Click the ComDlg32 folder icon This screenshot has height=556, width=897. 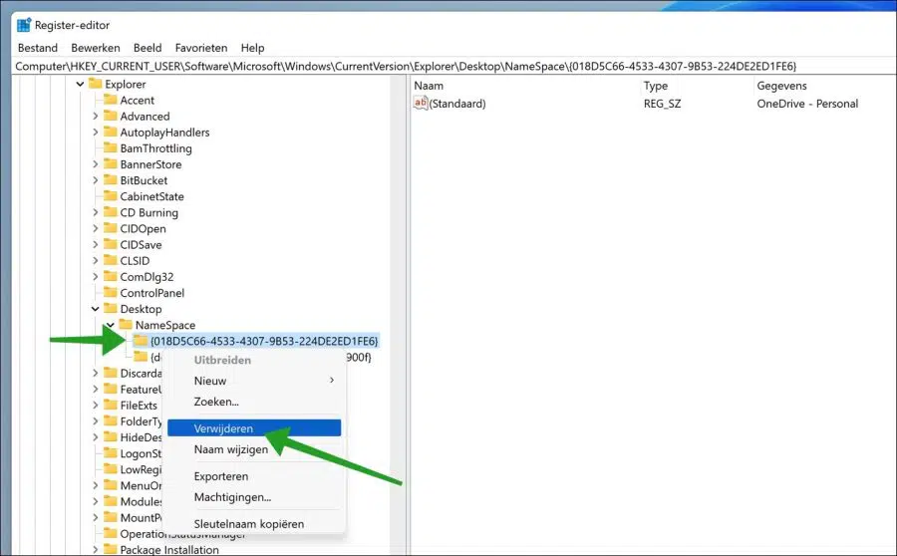[111, 276]
